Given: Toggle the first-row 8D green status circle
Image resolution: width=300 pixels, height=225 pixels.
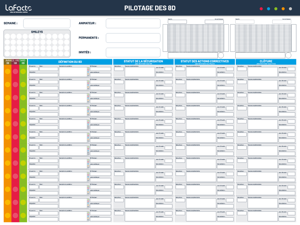Looking at the screenshot, I should [x=23, y=71].
